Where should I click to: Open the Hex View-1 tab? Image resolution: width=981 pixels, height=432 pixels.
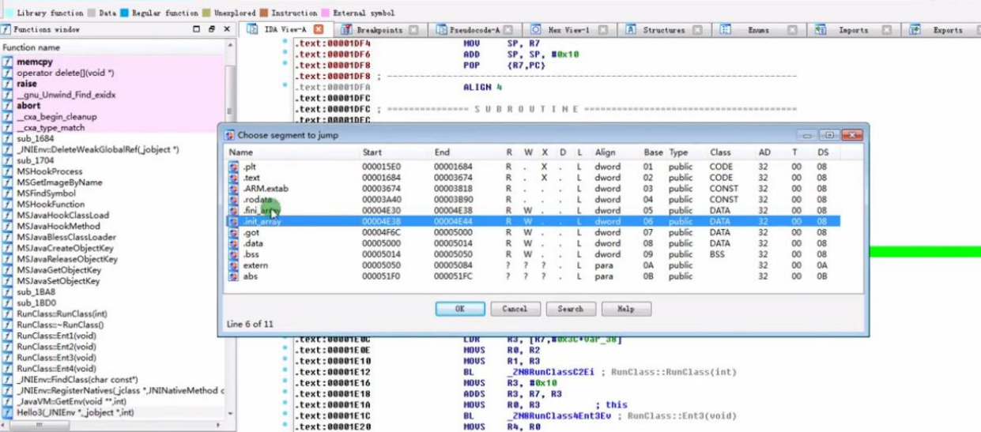[x=571, y=30]
